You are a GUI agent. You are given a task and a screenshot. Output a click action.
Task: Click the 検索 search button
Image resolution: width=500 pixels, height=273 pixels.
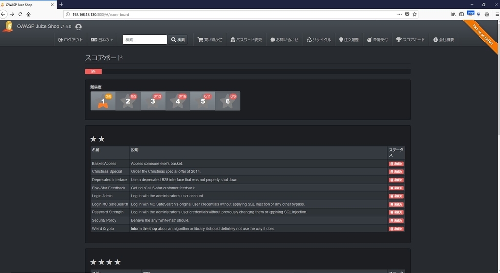tap(178, 40)
